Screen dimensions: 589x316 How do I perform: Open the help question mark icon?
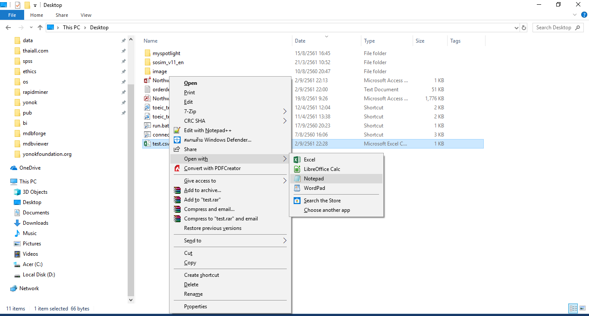584,15
